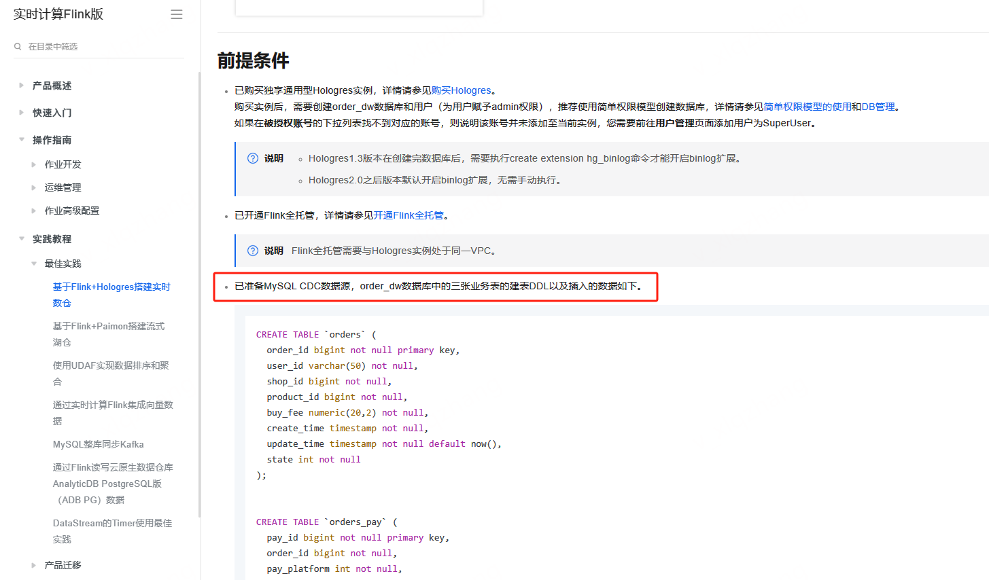Select 最佳实践 in the sidebar
This screenshot has width=989, height=580.
point(63,264)
